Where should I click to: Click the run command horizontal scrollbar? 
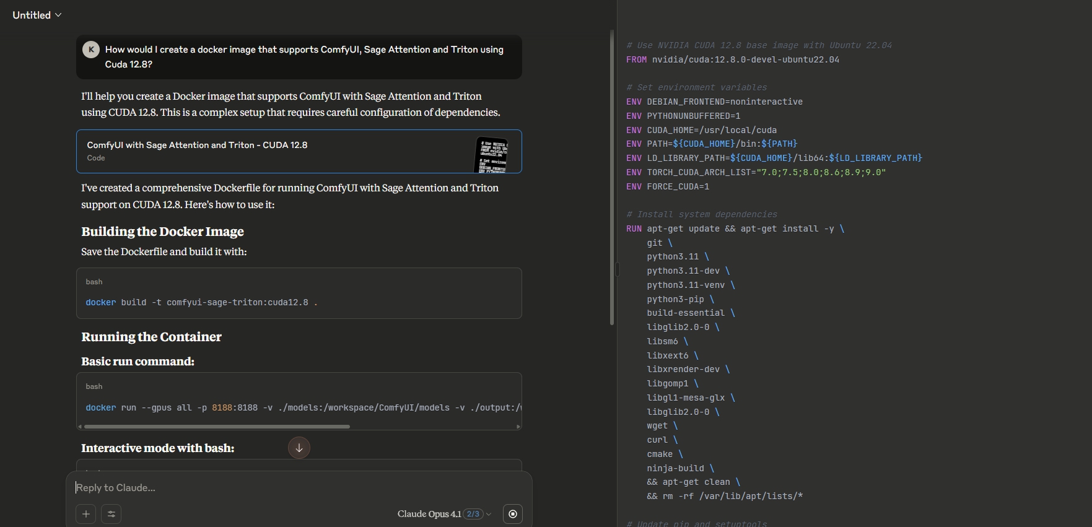click(x=217, y=427)
